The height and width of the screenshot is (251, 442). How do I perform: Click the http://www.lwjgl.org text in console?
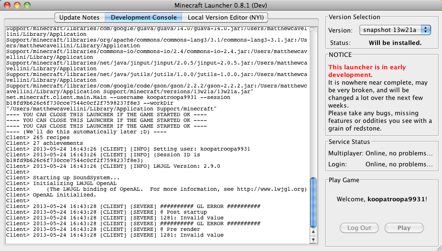click(x=270, y=189)
